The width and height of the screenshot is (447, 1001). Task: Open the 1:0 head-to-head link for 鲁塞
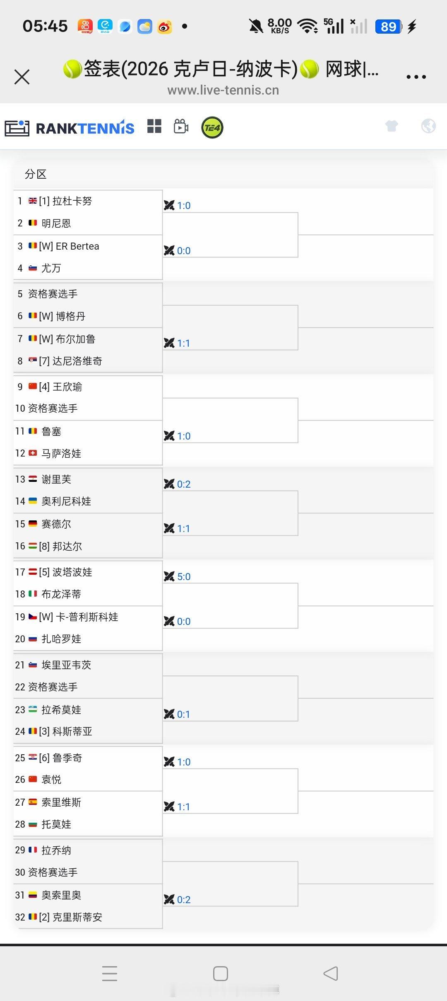[183, 436]
